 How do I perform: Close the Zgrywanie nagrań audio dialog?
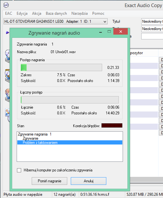[121, 31]
